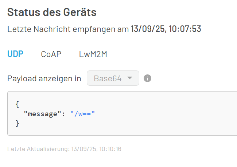Click the date 13/09/25 in the bold timestamp
The height and width of the screenshot is (167, 237).
coord(148,29)
